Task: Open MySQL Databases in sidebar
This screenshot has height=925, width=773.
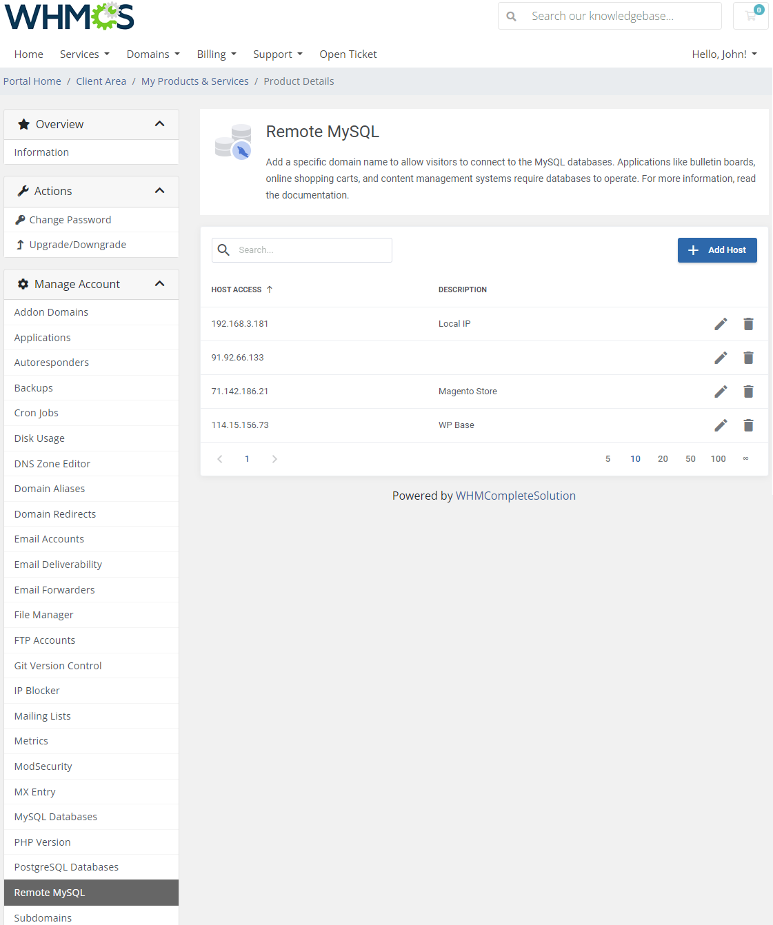Action: point(91,817)
